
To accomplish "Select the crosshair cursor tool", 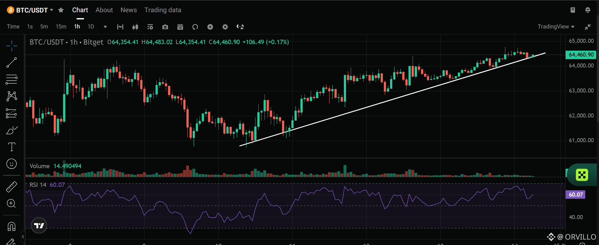I will click(x=12, y=46).
